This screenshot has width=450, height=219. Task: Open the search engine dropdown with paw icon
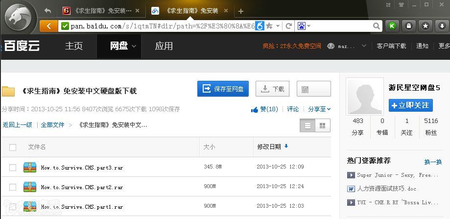(x=304, y=26)
